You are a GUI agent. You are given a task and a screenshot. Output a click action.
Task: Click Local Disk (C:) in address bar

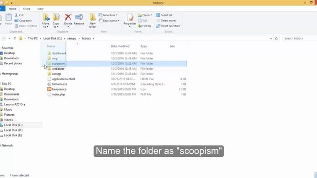point(53,39)
